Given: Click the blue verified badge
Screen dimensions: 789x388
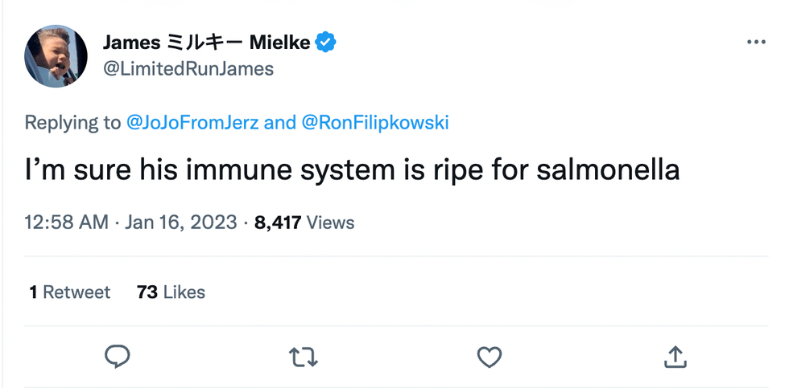Looking at the screenshot, I should (x=325, y=43).
